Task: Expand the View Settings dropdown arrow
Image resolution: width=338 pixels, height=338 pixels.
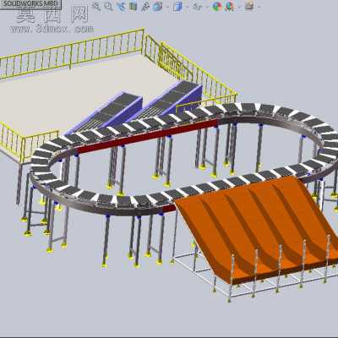Action: [x=259, y=7]
